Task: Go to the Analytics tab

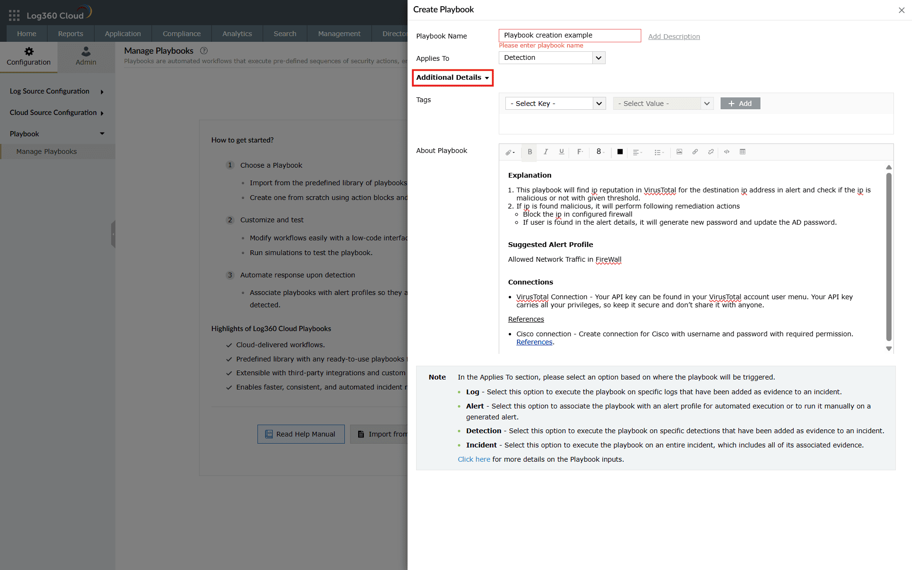Action: click(237, 34)
